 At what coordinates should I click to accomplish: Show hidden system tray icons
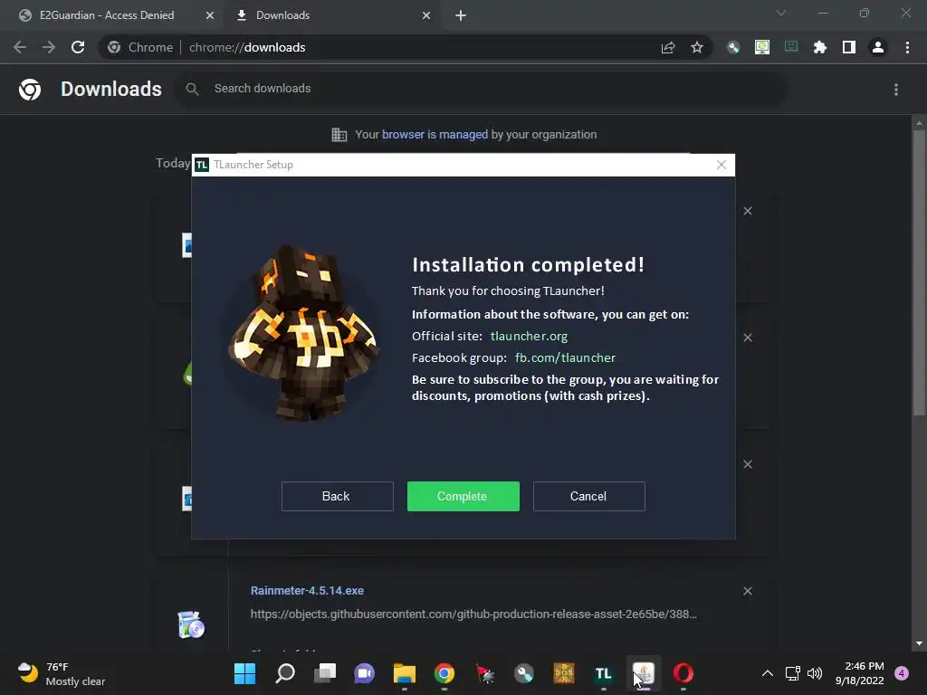click(x=768, y=673)
